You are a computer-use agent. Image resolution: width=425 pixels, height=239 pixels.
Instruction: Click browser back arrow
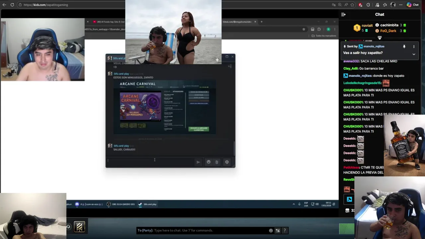tap(4, 5)
